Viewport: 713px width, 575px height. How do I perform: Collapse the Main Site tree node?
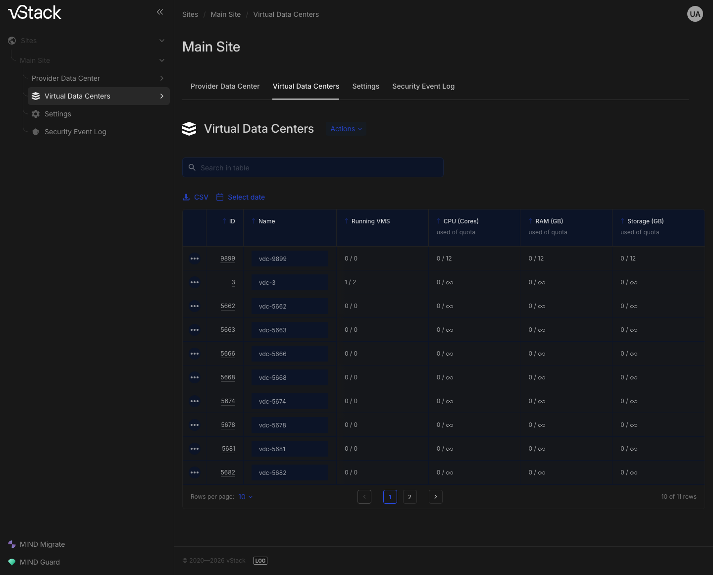tap(162, 60)
